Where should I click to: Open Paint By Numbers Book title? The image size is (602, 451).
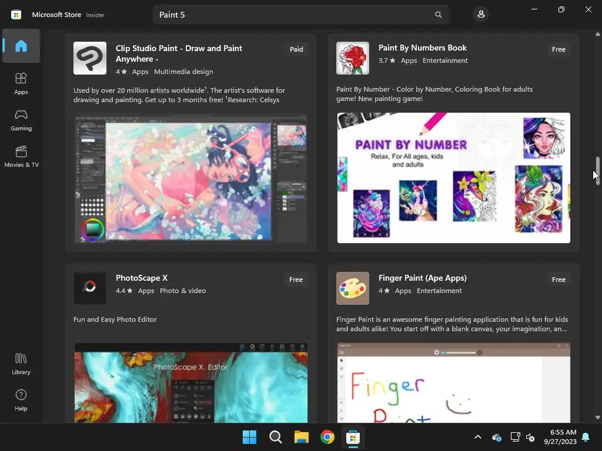[422, 48]
